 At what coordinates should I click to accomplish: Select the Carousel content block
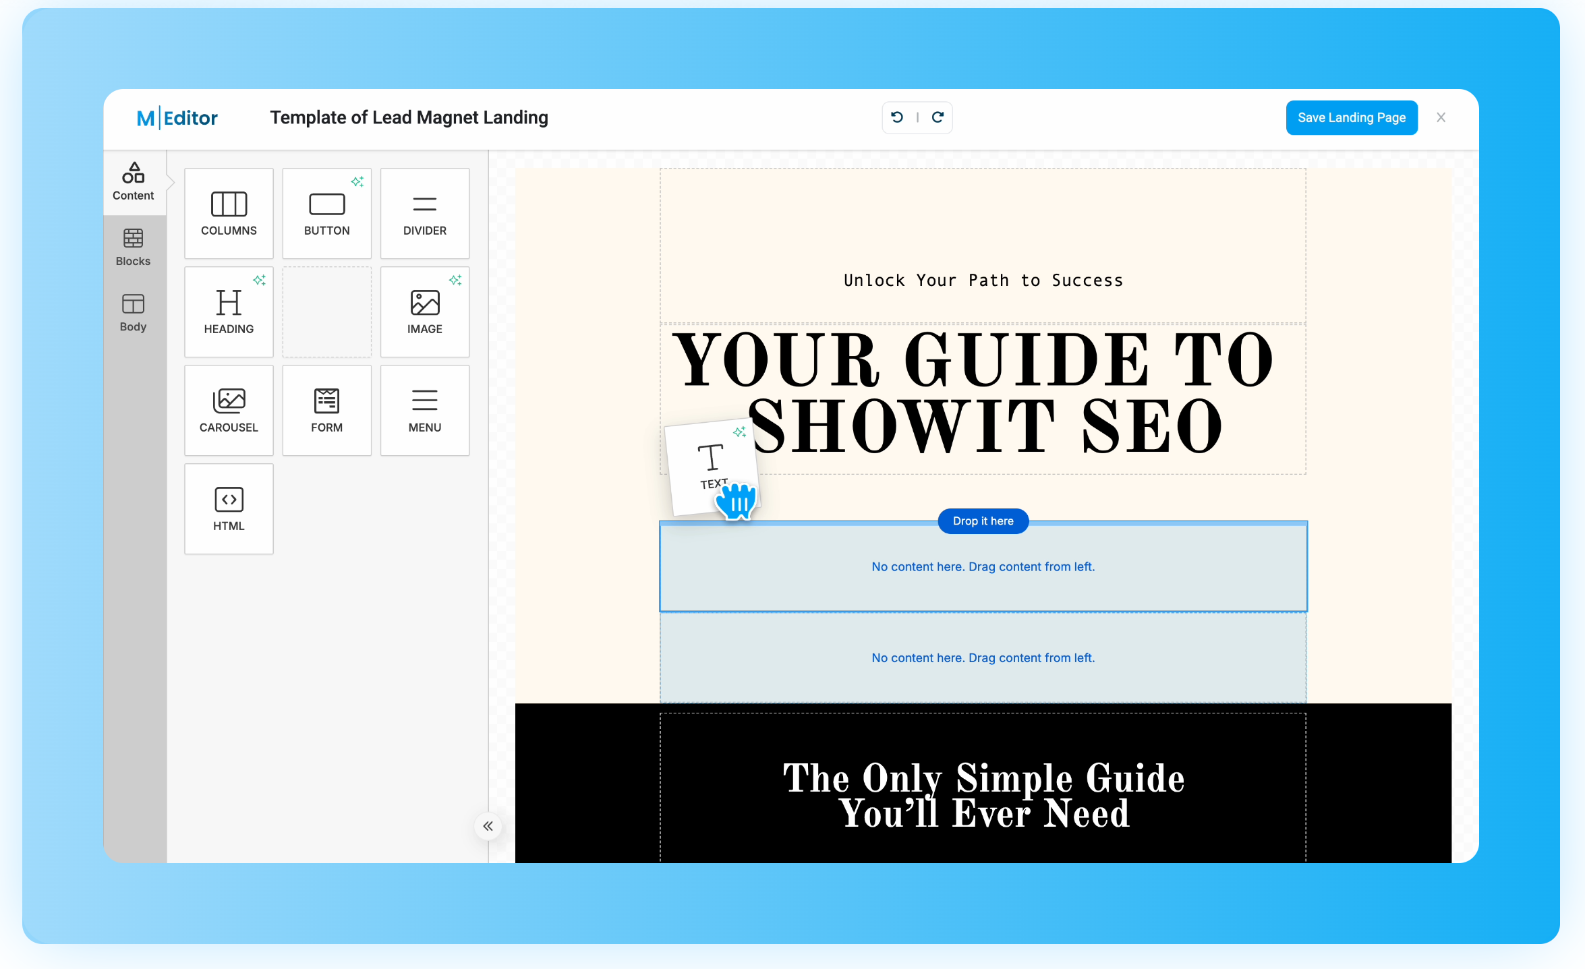pyautogui.click(x=229, y=410)
